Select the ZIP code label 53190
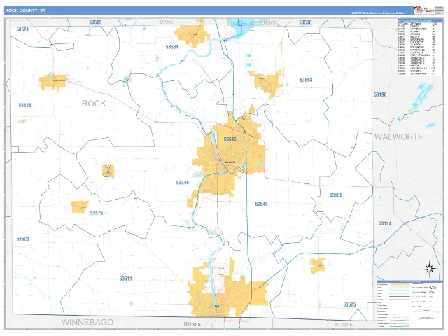This screenshot has width=448, height=336. (x=380, y=94)
